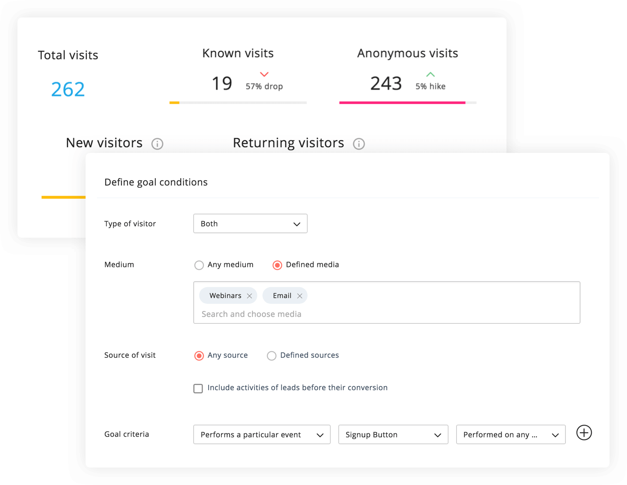Select the Any medium radio button
Screen dimensions: 627x485
point(199,265)
